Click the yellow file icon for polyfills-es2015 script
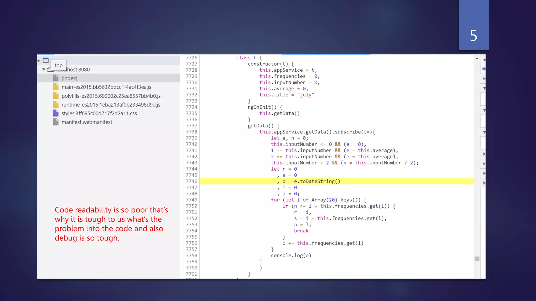 [56, 96]
